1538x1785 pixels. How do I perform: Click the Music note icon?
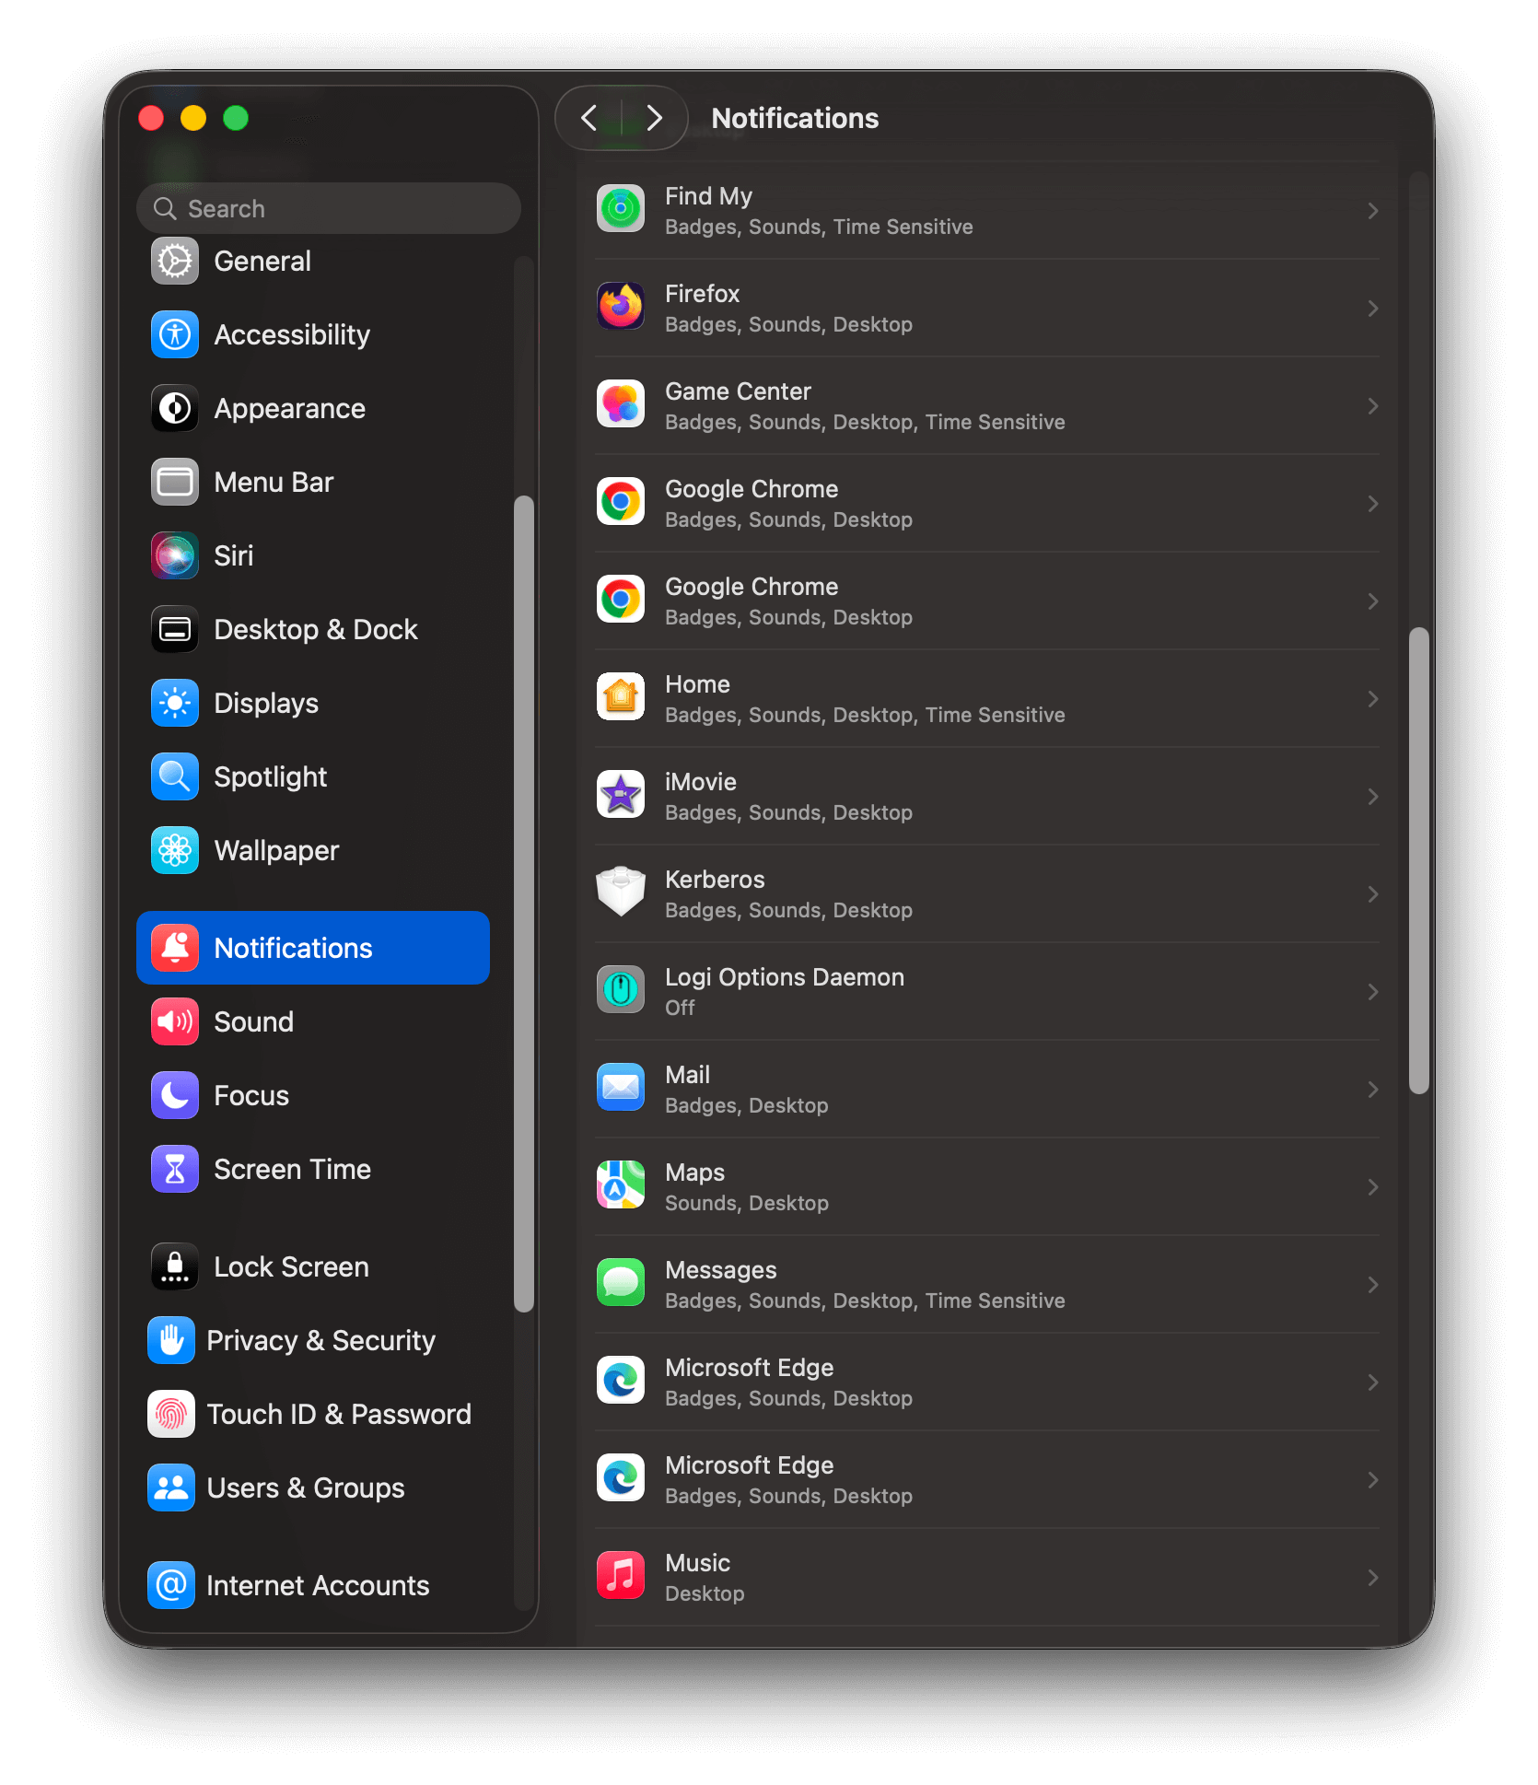(621, 1577)
